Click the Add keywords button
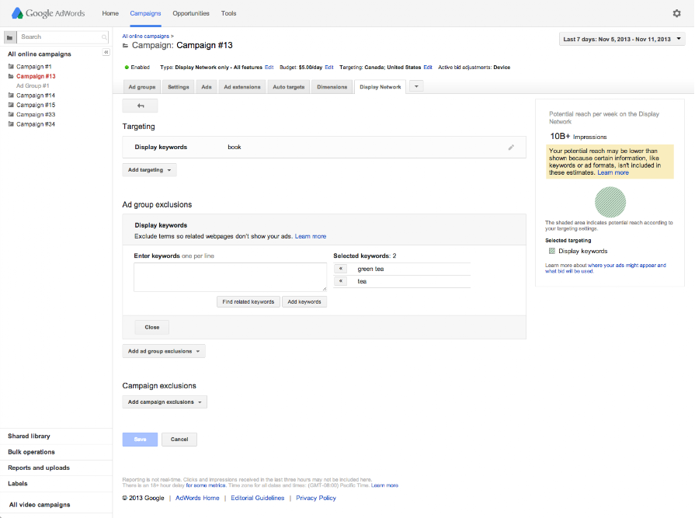695x518 pixels. pyautogui.click(x=304, y=301)
